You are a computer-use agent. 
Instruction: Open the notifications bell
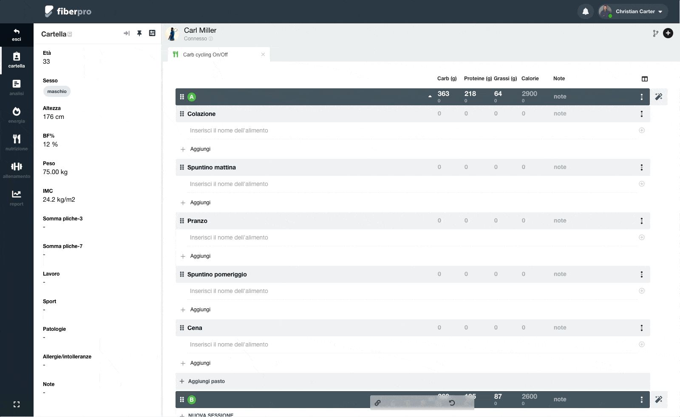(x=586, y=11)
